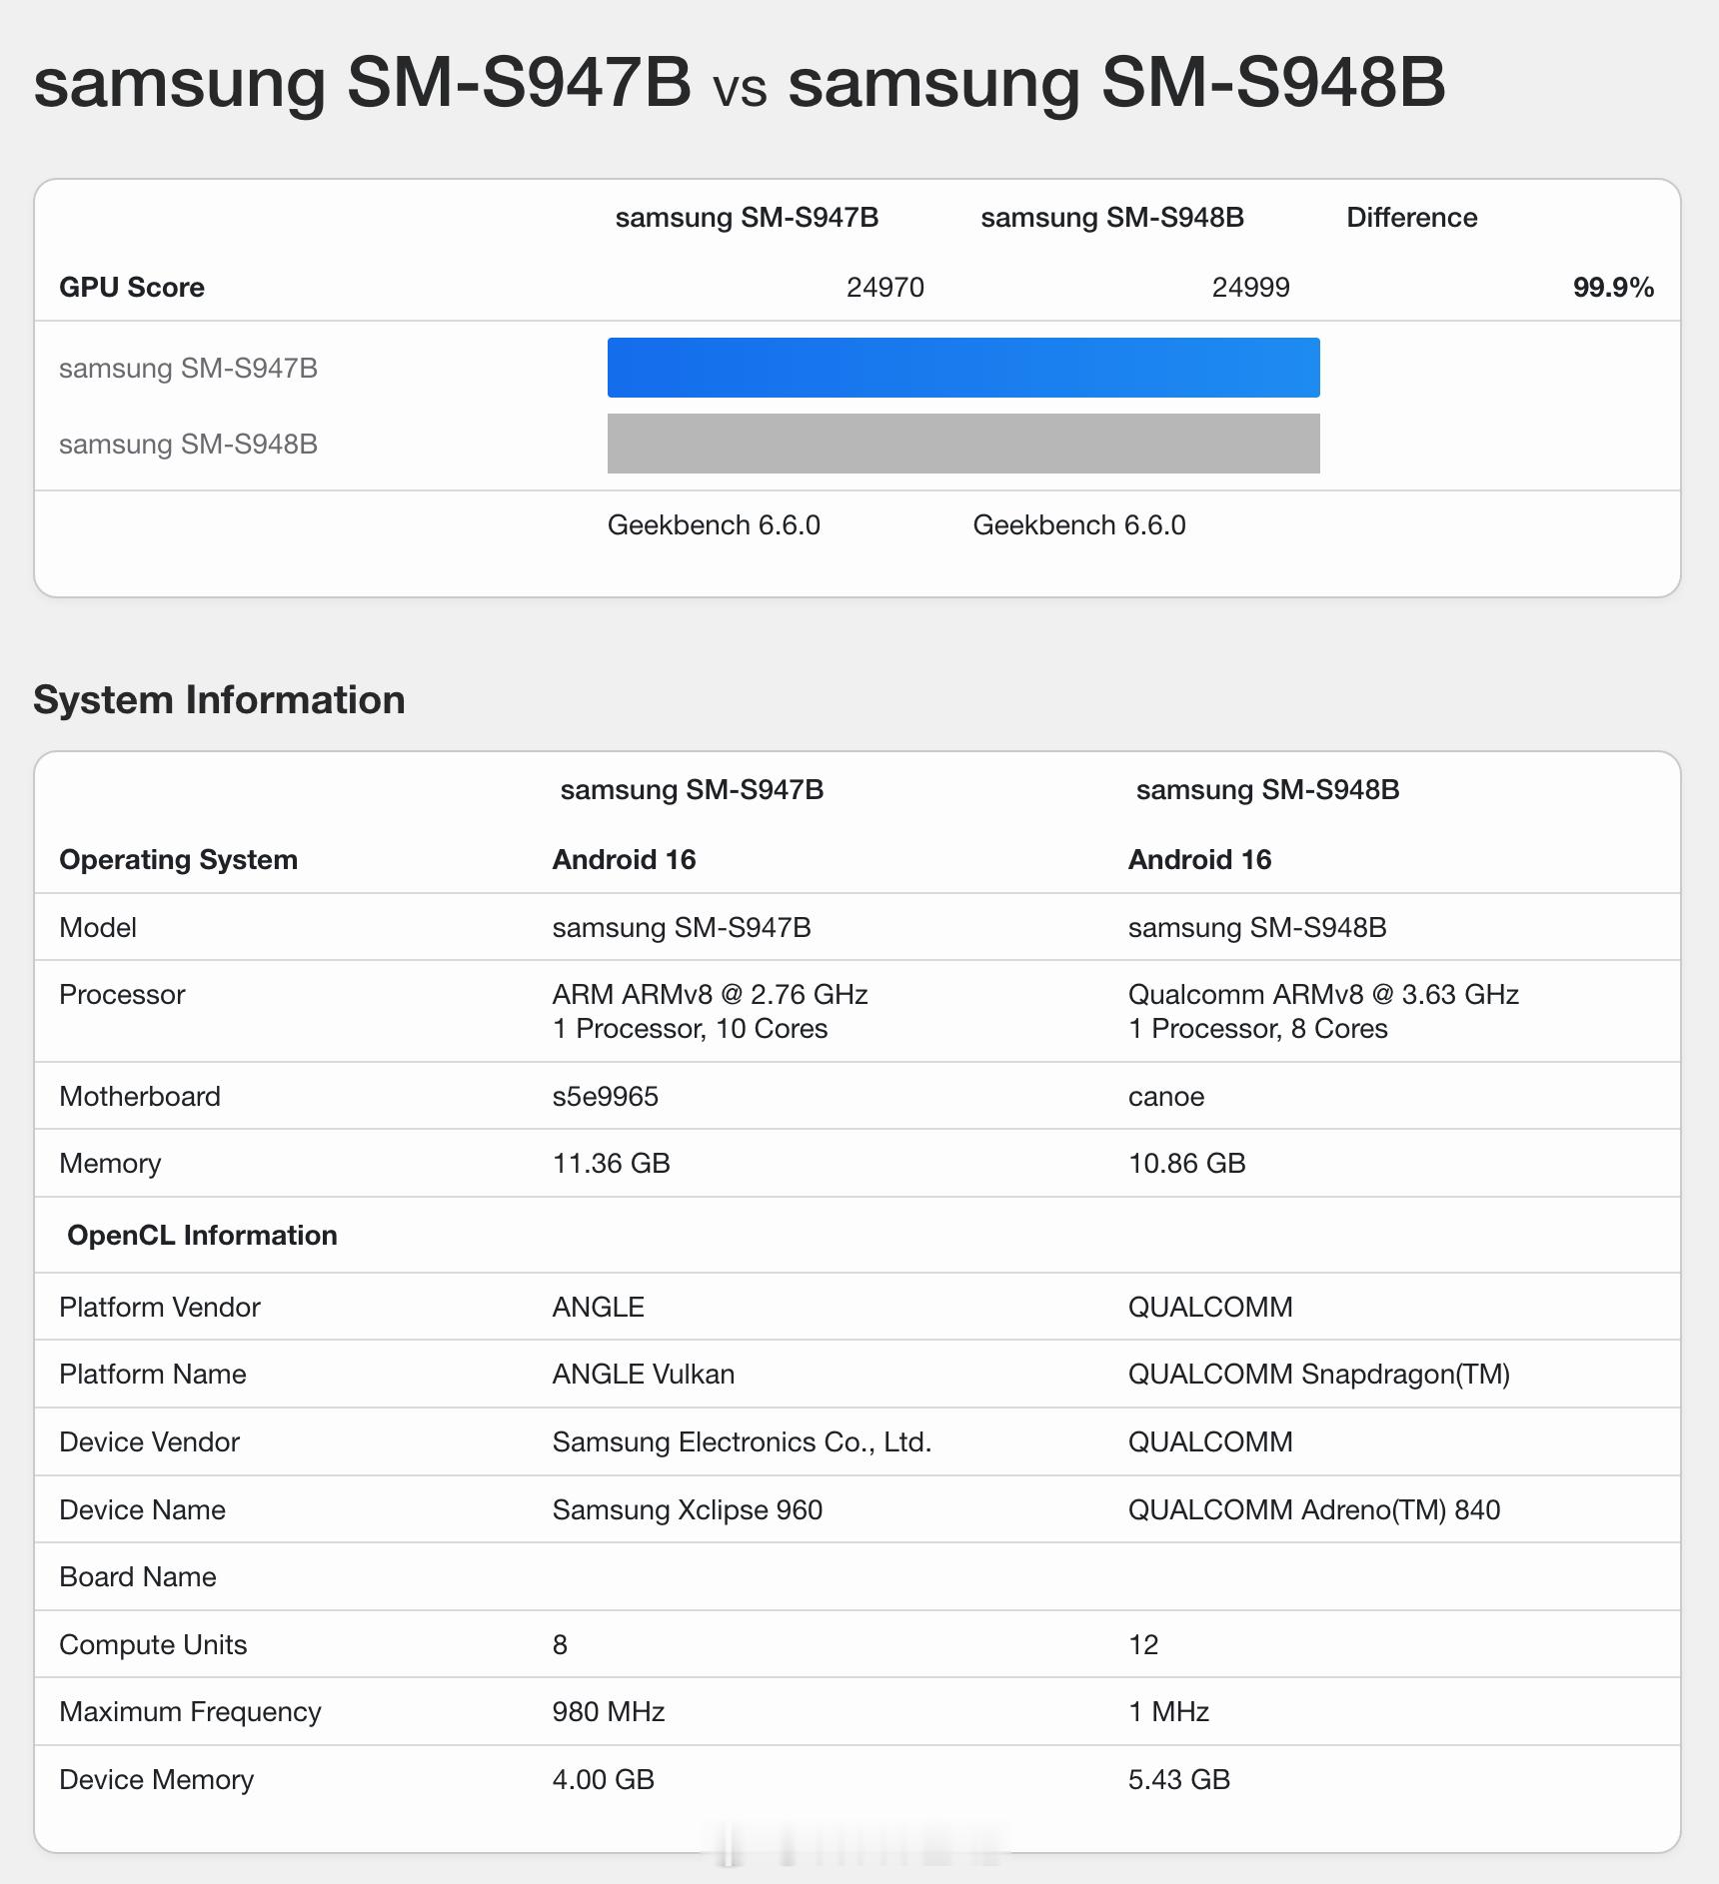Click the 1 Processor, 8 Cores text
Screen dimensions: 1719x1884
tap(1257, 1029)
